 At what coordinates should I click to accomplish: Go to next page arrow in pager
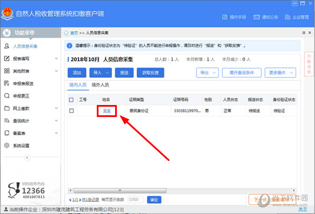pyautogui.click(x=80, y=200)
